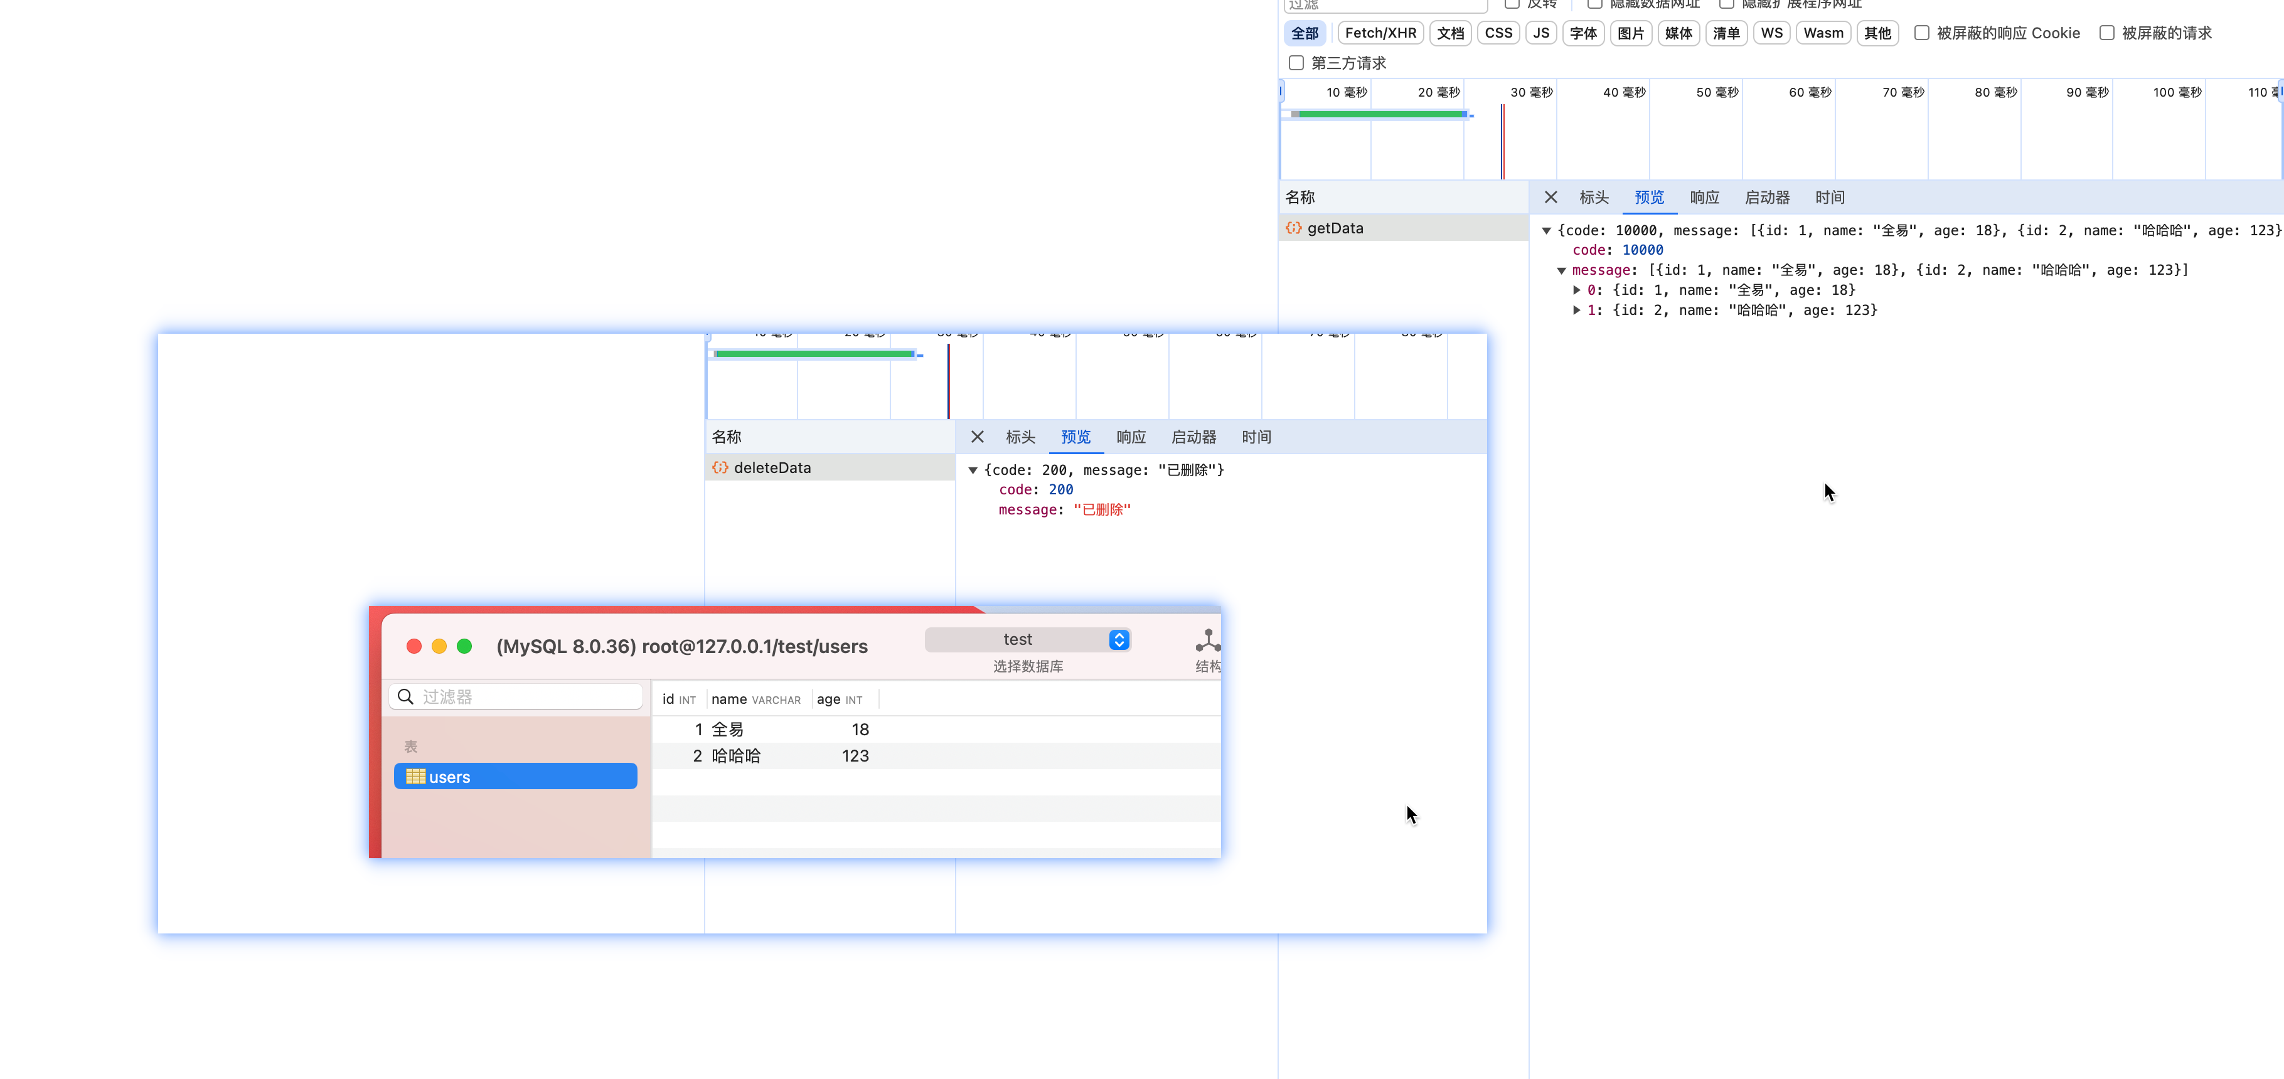Expand item 0 of the message array

pyautogui.click(x=1576, y=290)
